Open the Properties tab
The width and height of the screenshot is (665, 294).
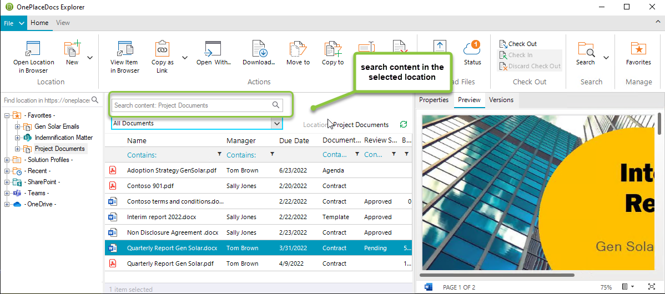[x=434, y=100]
